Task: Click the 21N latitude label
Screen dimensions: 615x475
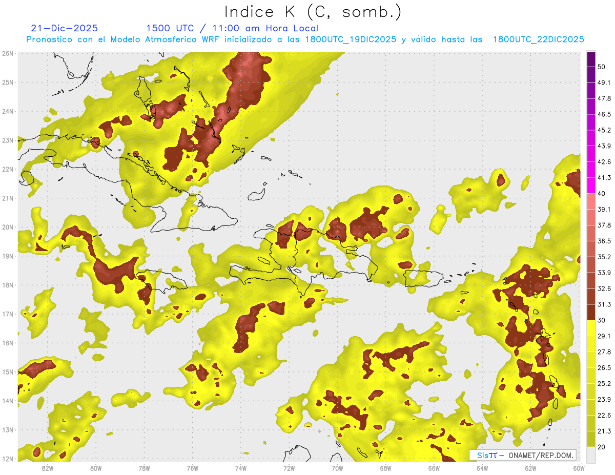Action: (8, 198)
